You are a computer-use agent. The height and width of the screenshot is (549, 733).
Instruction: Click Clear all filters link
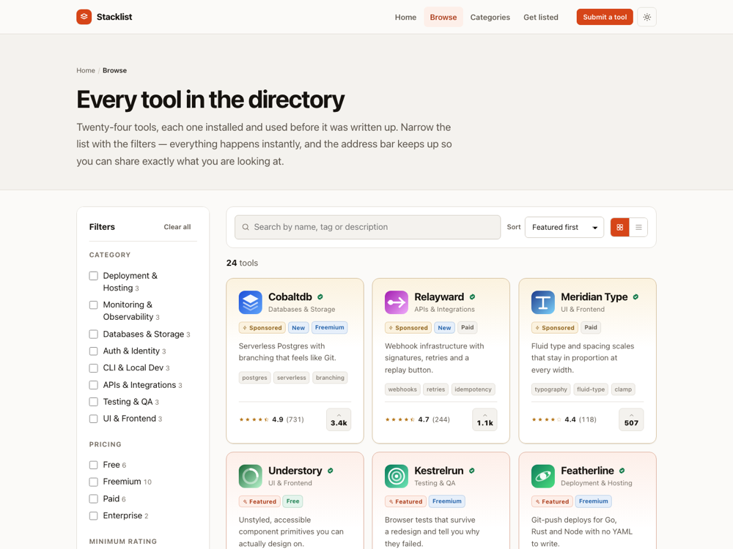click(x=177, y=227)
